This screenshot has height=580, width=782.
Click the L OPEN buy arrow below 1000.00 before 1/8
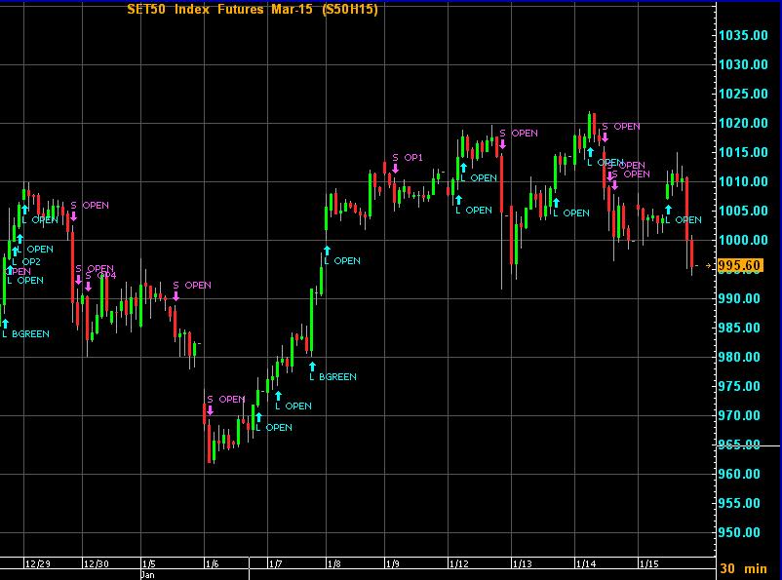point(327,250)
